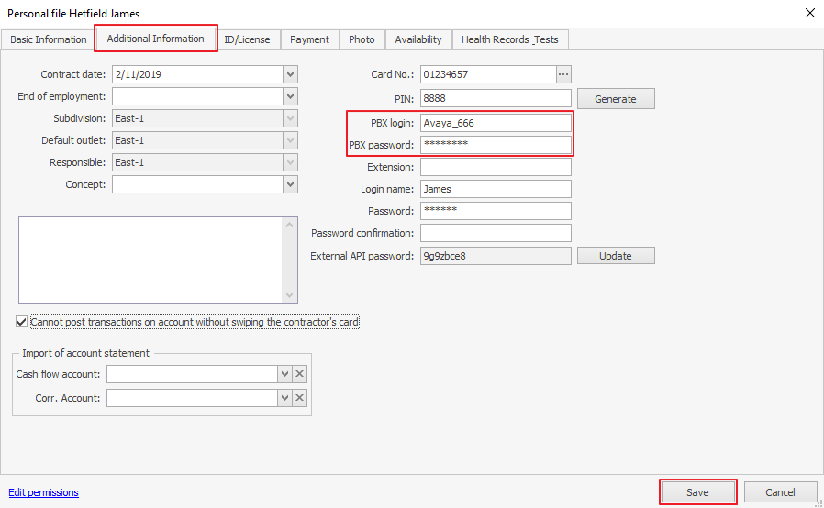Expand the End of employment dropdown
Screen dimensions: 824x508
(x=290, y=96)
